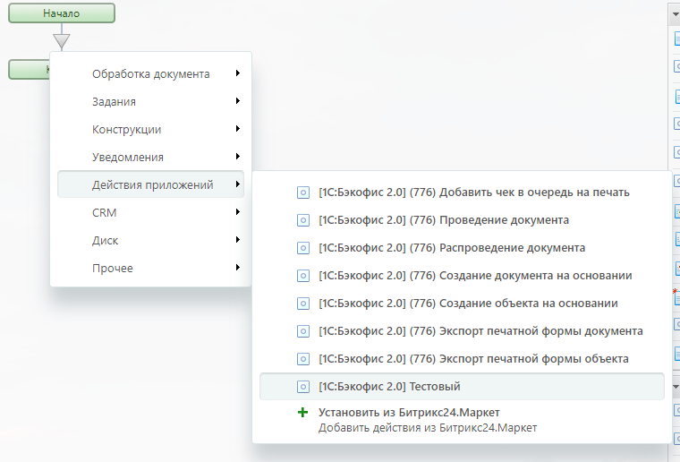Expand the arrow next to "Уведомления"

tap(238, 156)
